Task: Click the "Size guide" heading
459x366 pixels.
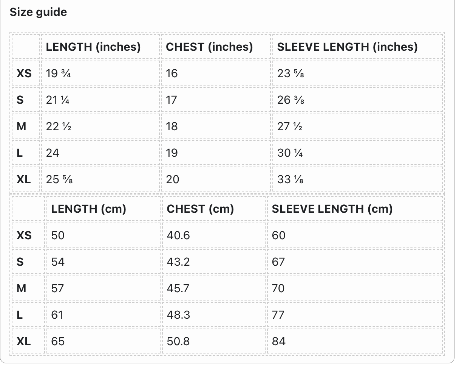Action: 38,12
